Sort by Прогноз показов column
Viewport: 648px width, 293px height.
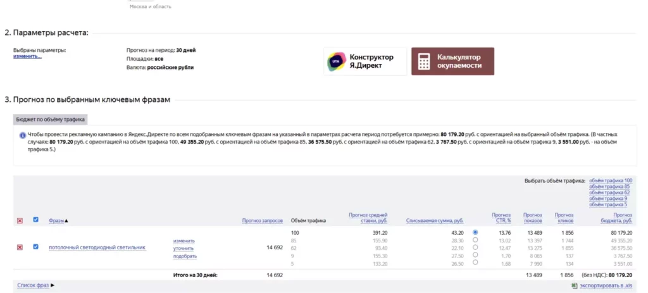coord(532,218)
